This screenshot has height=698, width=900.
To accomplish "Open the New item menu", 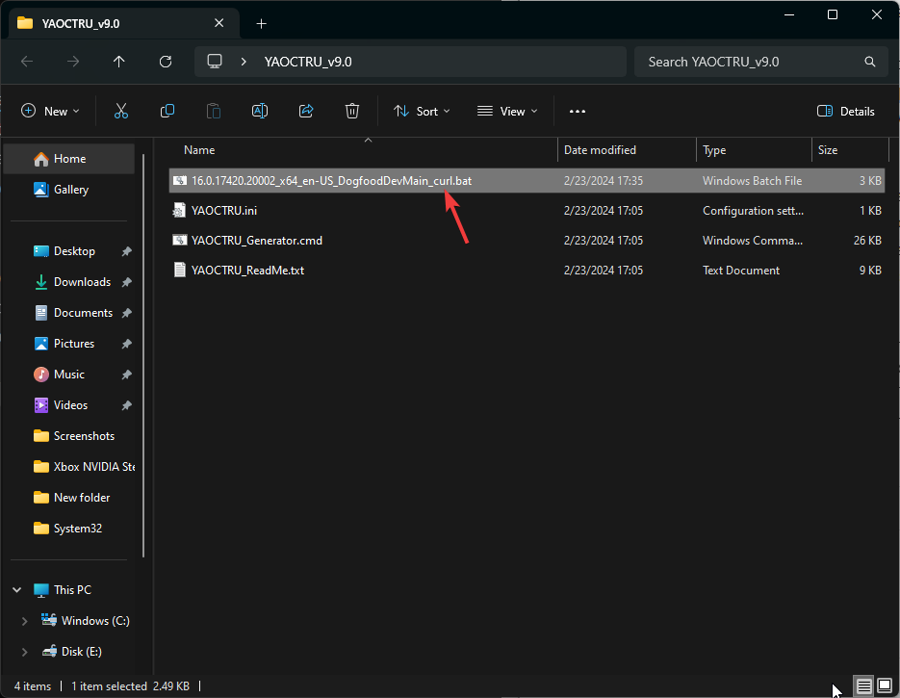I will point(51,111).
